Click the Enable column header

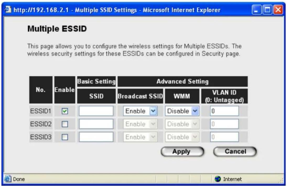point(65,90)
